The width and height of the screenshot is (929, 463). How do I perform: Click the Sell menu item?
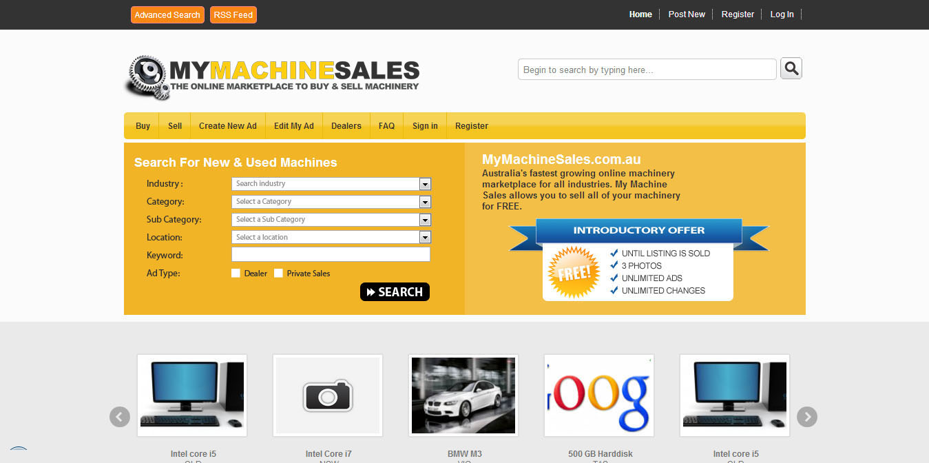pos(175,126)
